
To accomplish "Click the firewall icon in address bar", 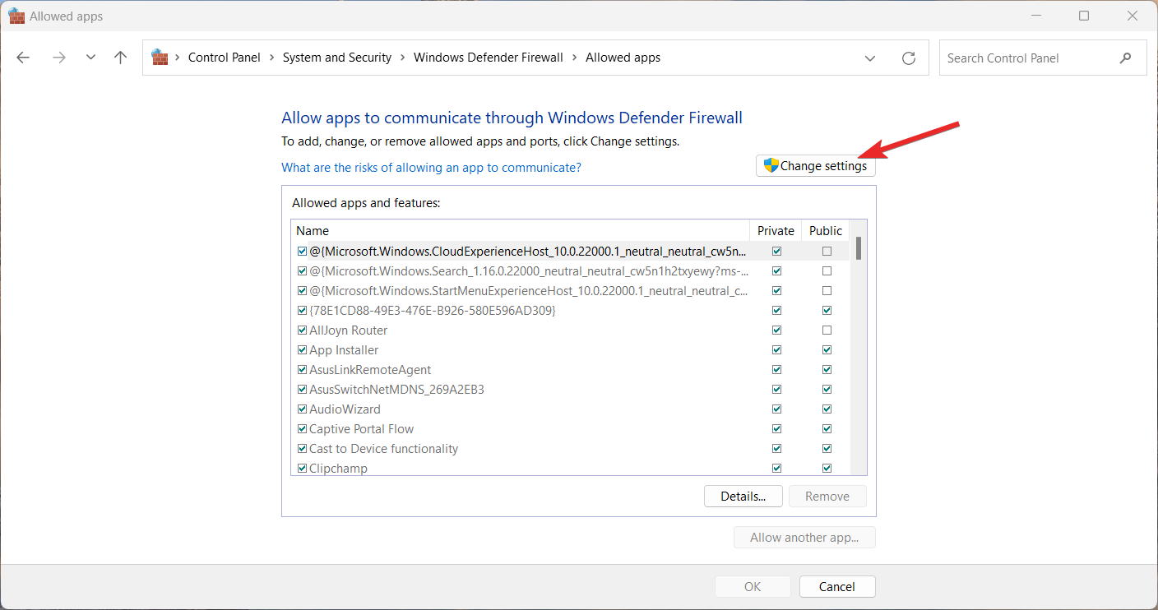I will (x=160, y=58).
